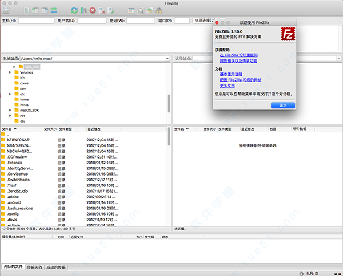
Task: Expand the Volumes tree node
Action: tap(10, 72)
